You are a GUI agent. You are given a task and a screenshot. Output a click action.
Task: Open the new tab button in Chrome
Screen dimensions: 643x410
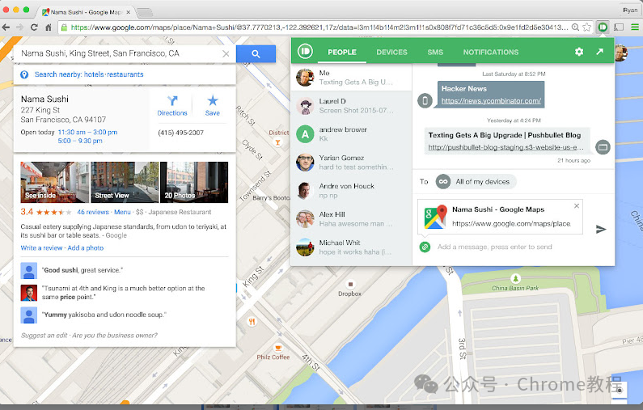coord(144,13)
